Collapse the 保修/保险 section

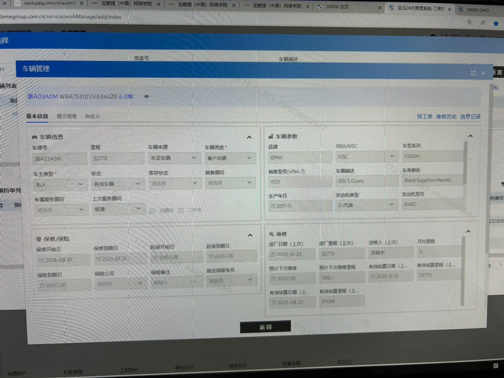[250, 235]
